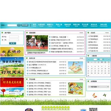
Task: Click bullet icon of 校务公开 item dated 2019-05-31
Action: 27,71
